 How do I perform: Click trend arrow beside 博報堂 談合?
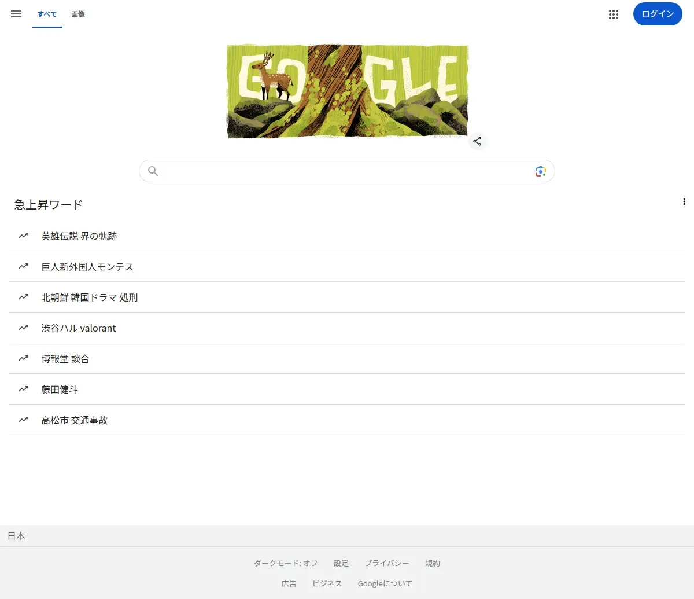pos(23,358)
